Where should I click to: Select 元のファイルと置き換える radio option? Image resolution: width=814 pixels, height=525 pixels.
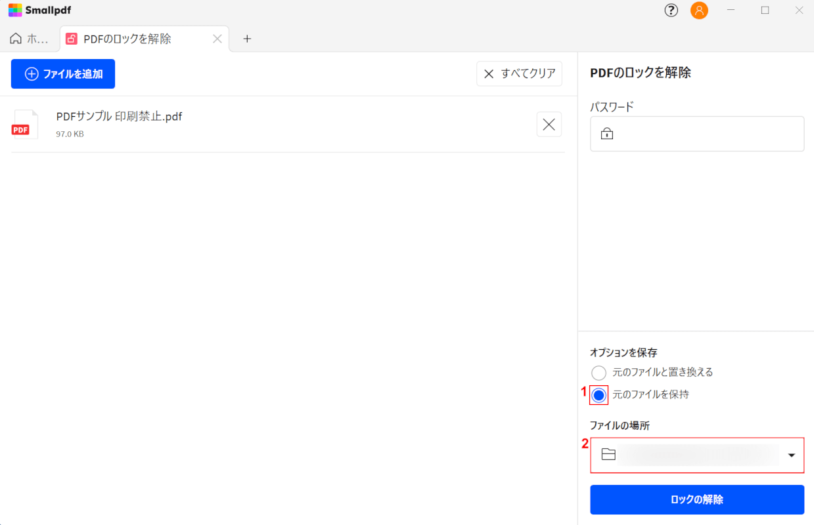(x=599, y=373)
